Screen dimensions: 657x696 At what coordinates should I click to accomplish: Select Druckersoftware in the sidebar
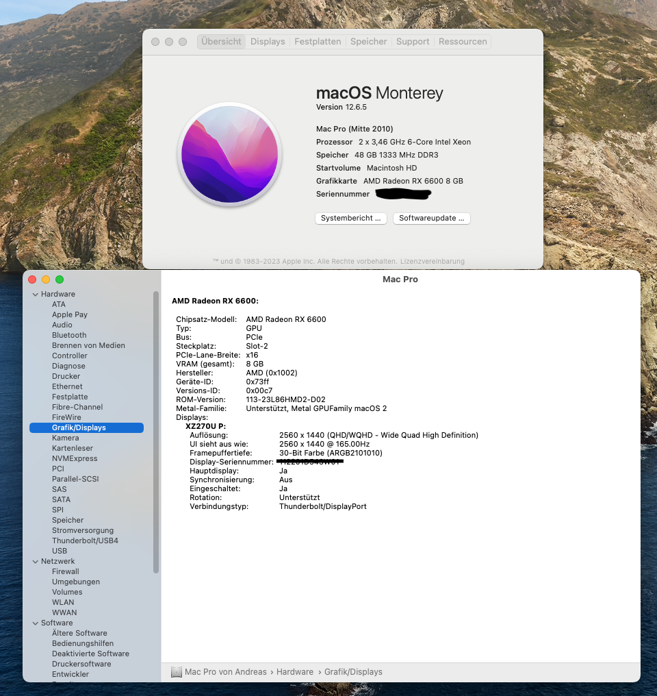coord(81,664)
